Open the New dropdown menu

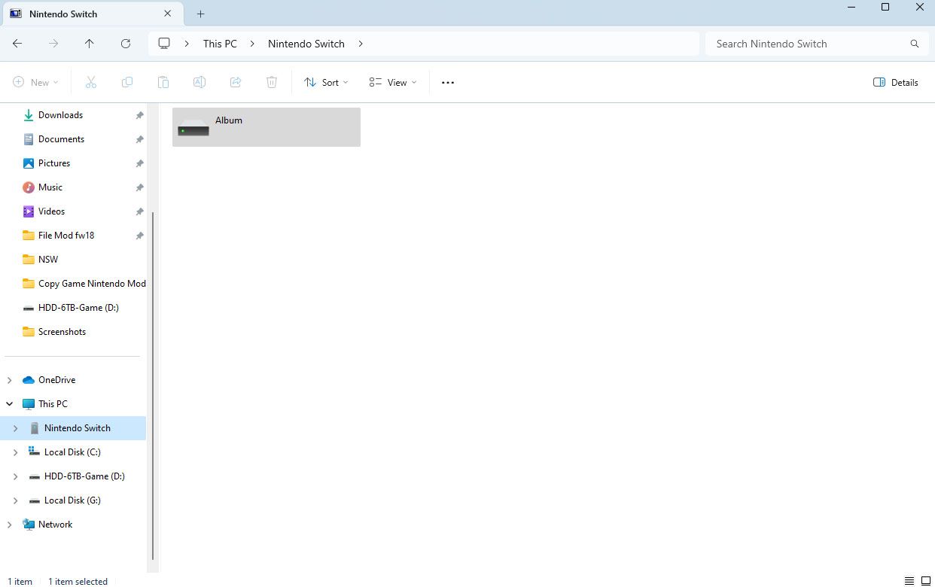tap(35, 83)
